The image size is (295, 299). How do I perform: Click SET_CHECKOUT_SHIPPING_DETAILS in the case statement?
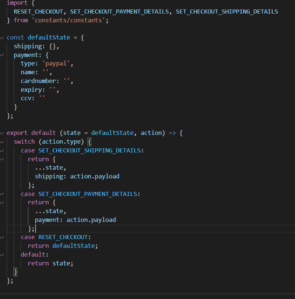(x=89, y=151)
